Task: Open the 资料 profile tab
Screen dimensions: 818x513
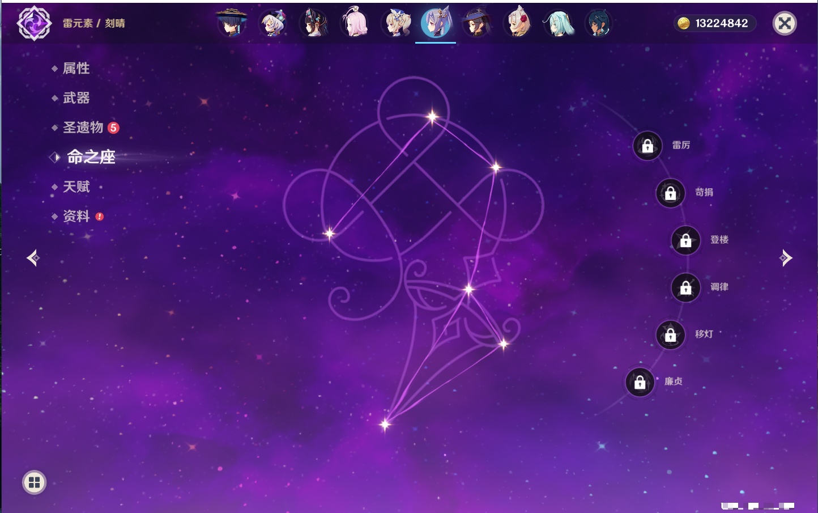Action: coord(77,216)
